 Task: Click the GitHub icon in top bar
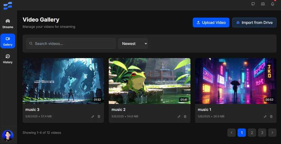[253, 4]
